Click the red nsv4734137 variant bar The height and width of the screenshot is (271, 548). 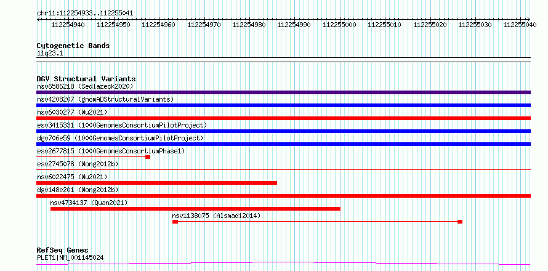195,209
